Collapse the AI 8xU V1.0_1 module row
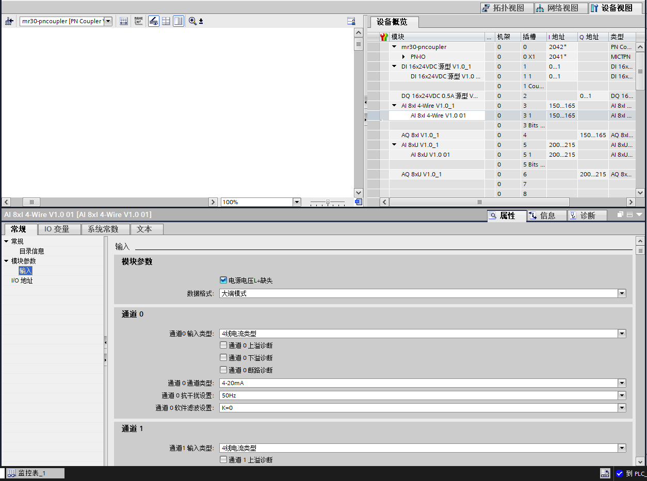Image resolution: width=647 pixels, height=481 pixels. (x=394, y=145)
